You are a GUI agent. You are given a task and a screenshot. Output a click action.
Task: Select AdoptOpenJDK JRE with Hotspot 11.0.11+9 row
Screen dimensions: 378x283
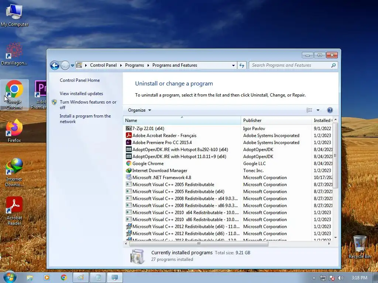coord(228,156)
